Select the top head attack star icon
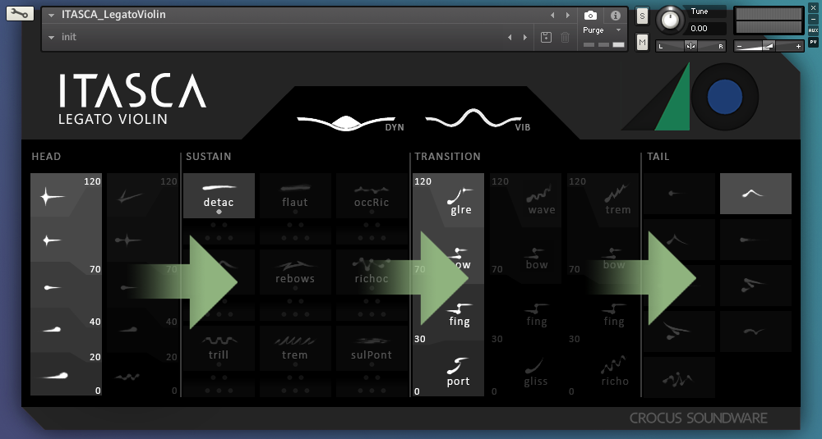The image size is (822, 439). point(51,197)
